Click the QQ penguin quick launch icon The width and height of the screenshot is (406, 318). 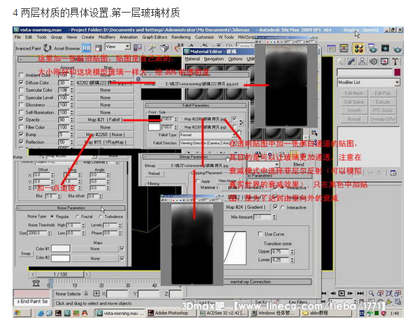[x=85, y=313]
